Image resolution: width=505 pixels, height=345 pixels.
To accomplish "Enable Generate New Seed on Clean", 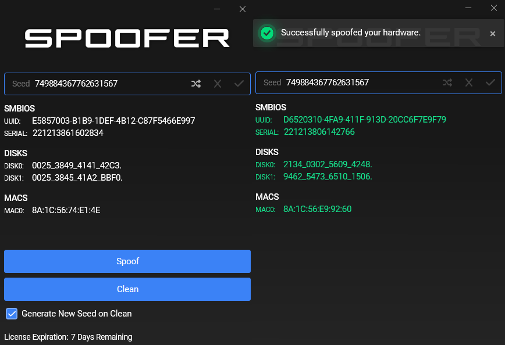I will (12, 314).
